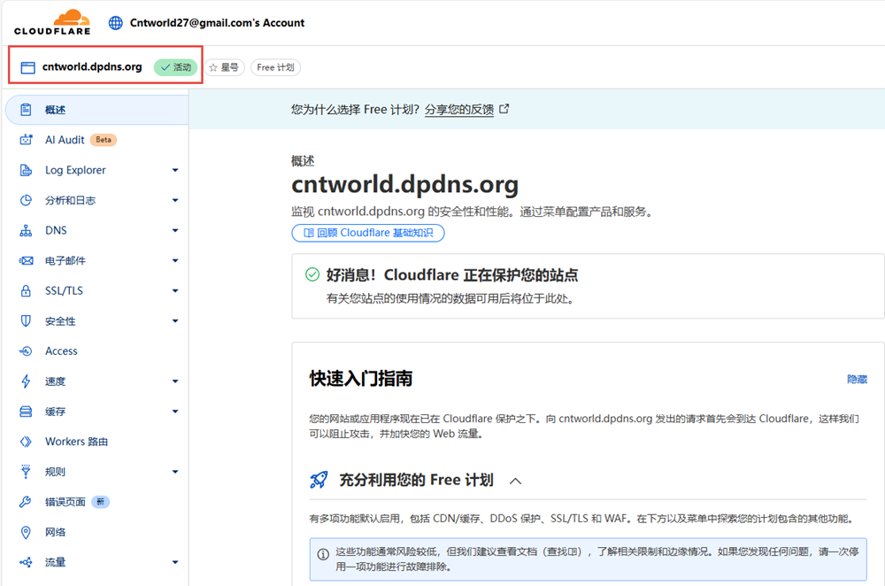Click the 分析和日志 pie chart icon
Image resolution: width=885 pixels, height=586 pixels.
coord(26,200)
